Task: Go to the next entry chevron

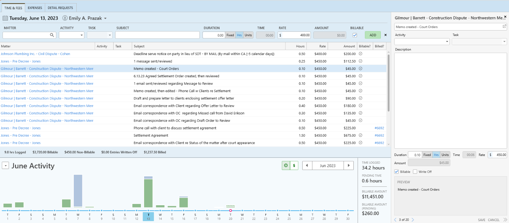Action: (x=413, y=220)
